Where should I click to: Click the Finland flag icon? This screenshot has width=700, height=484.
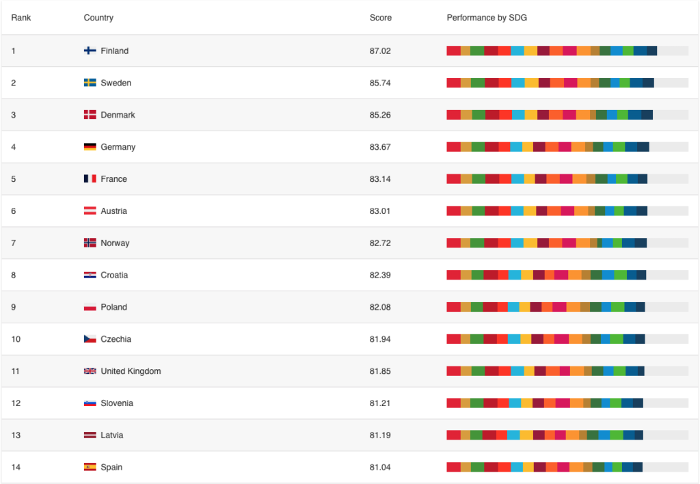tap(89, 51)
